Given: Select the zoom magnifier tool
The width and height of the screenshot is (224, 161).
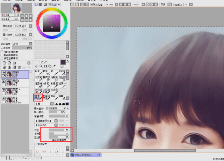Looking at the screenshot, I should coord(41,66).
